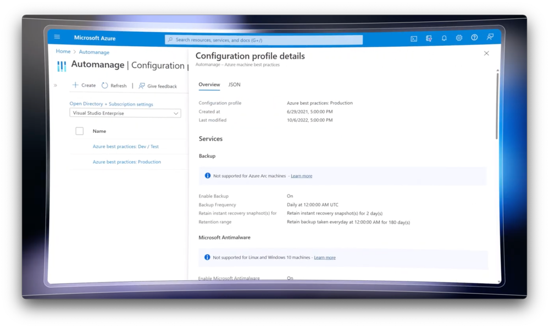Open portal settings gear
Image resolution: width=549 pixels, height=328 pixels.
[x=459, y=38]
